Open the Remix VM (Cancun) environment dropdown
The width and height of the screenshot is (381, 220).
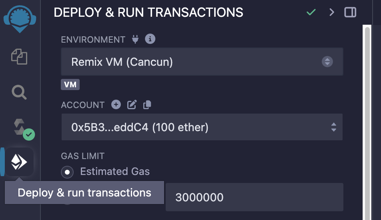(202, 62)
